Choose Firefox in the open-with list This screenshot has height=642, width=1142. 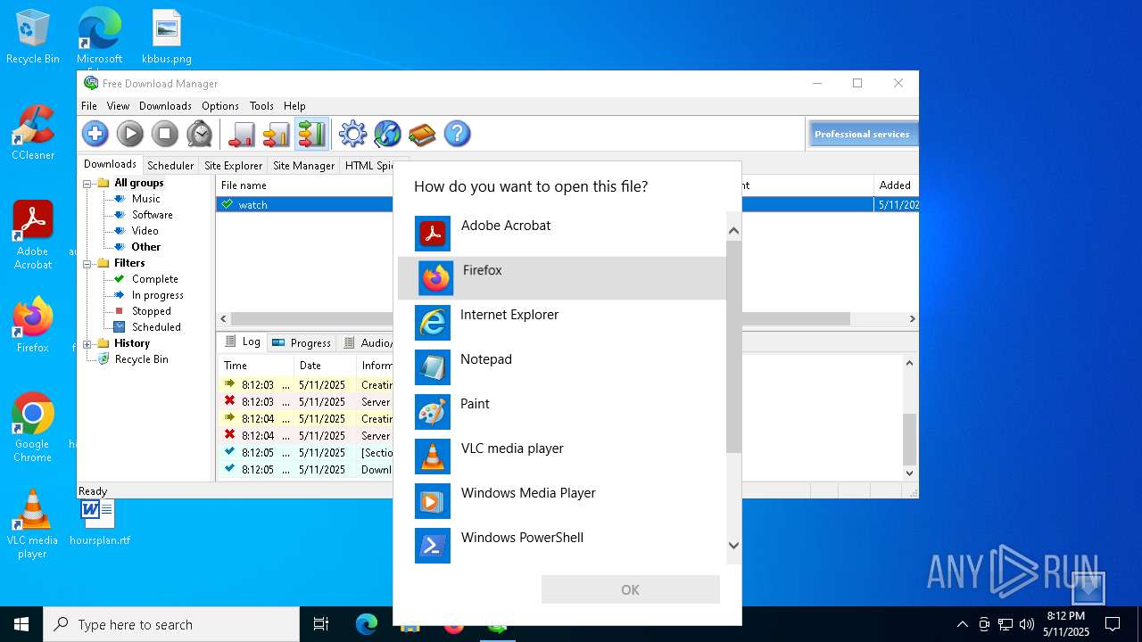point(562,278)
